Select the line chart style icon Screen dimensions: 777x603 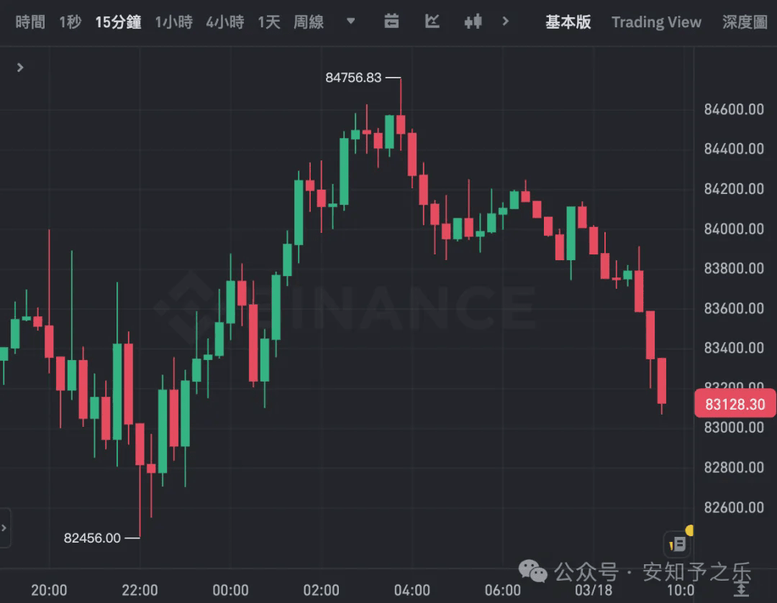coord(432,22)
